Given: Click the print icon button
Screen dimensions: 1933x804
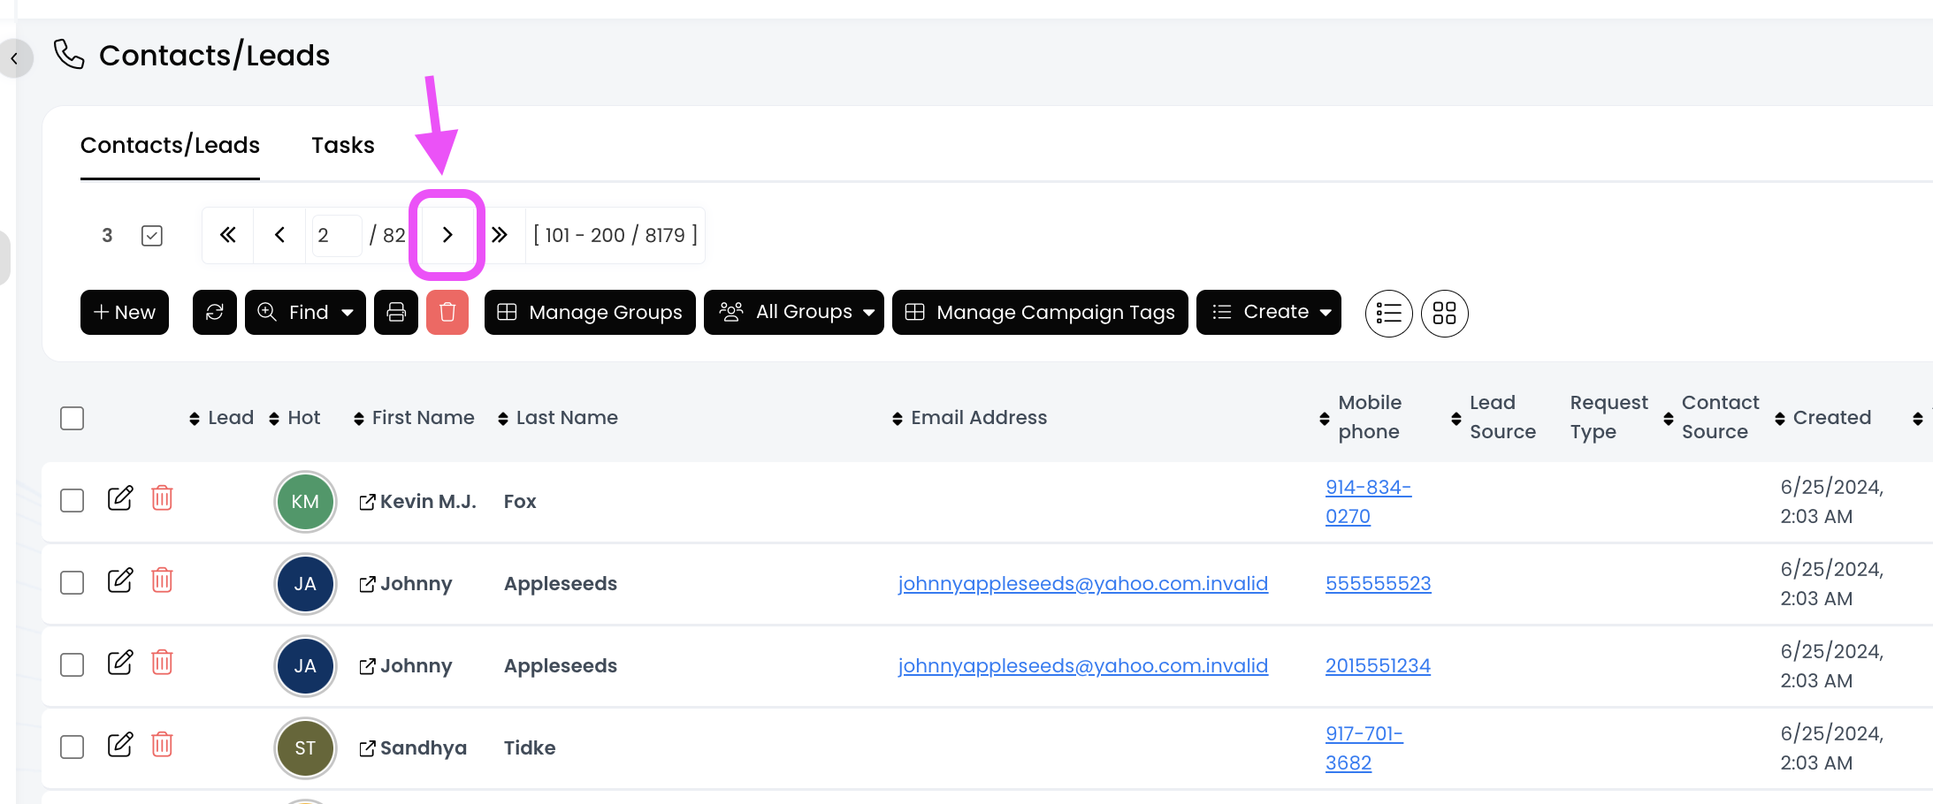Looking at the screenshot, I should (x=396, y=313).
